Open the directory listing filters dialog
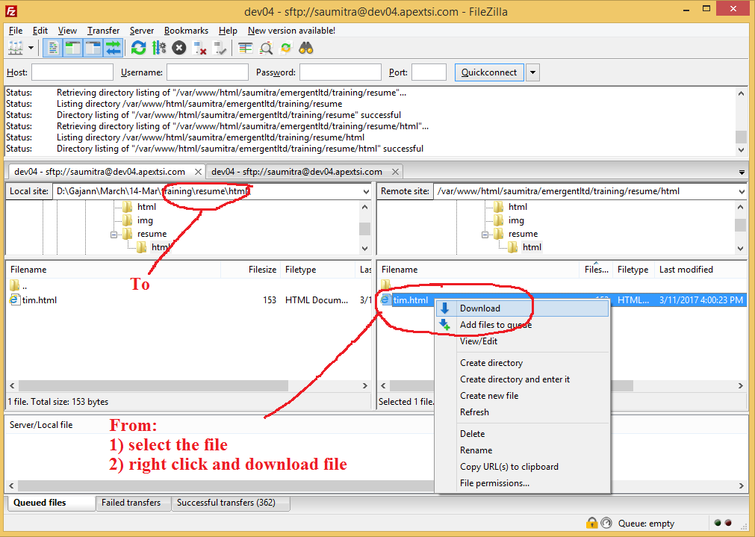Image resolution: width=755 pixels, height=537 pixels. coord(246,48)
